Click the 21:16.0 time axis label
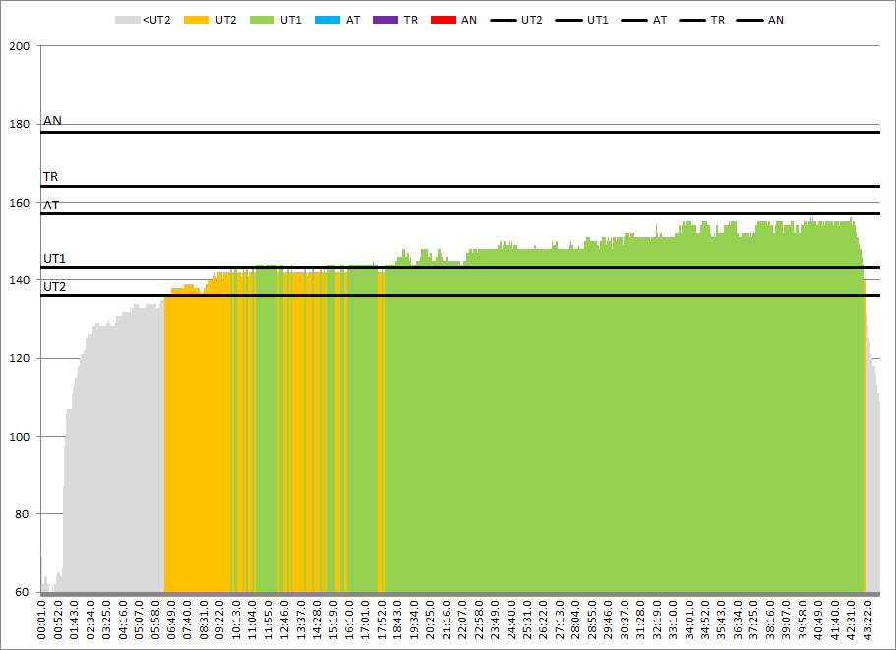This screenshot has height=650, width=896. coord(447,620)
